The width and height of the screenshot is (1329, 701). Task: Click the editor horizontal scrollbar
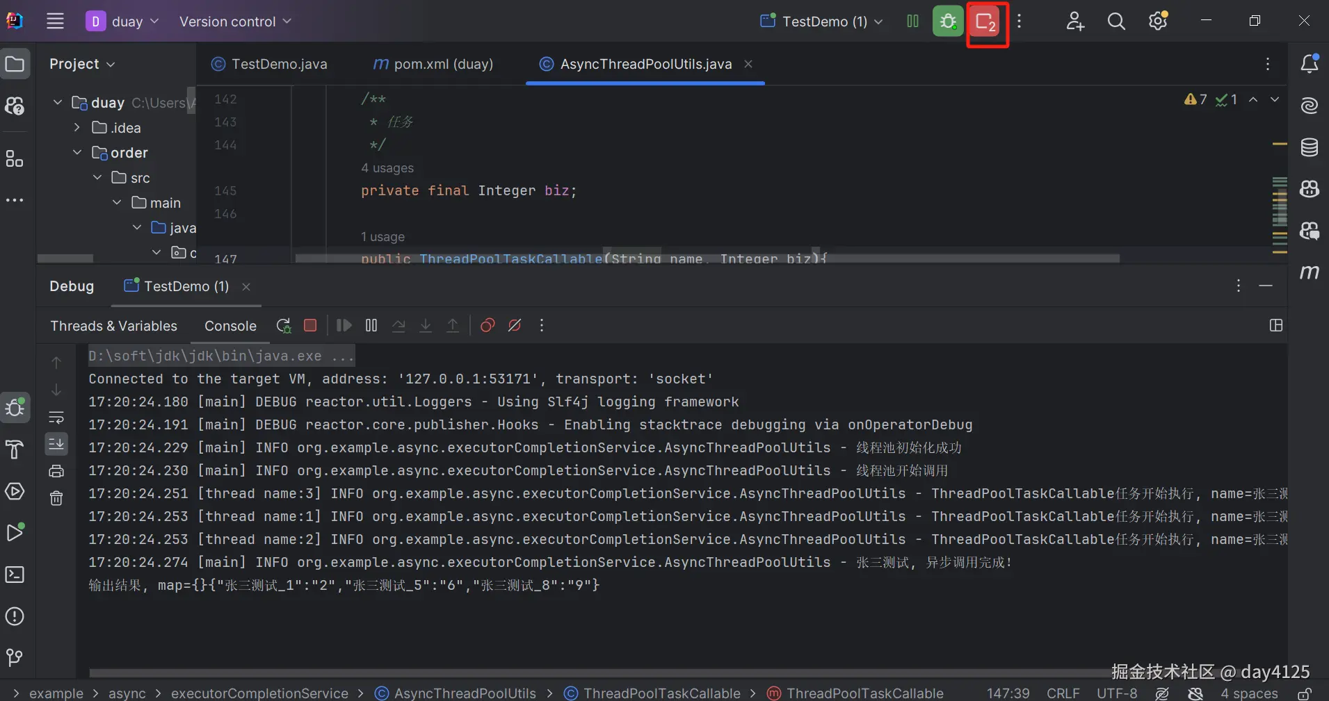(707, 258)
